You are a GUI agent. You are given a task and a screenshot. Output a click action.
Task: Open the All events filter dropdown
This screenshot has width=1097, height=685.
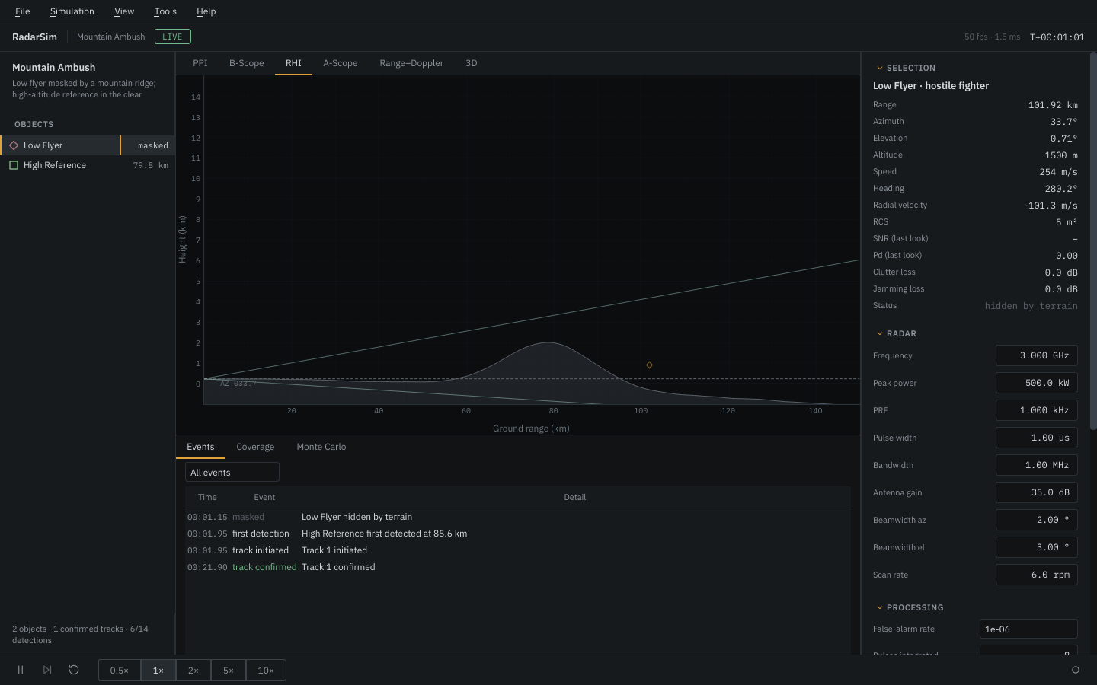click(232, 473)
